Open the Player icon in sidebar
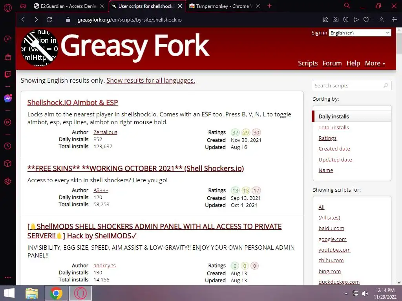 pos(8,122)
